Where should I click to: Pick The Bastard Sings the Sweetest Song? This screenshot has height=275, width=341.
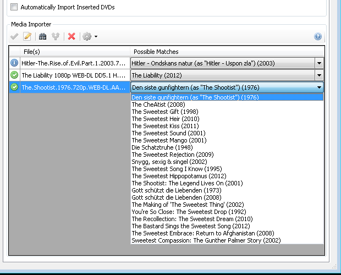(227, 226)
